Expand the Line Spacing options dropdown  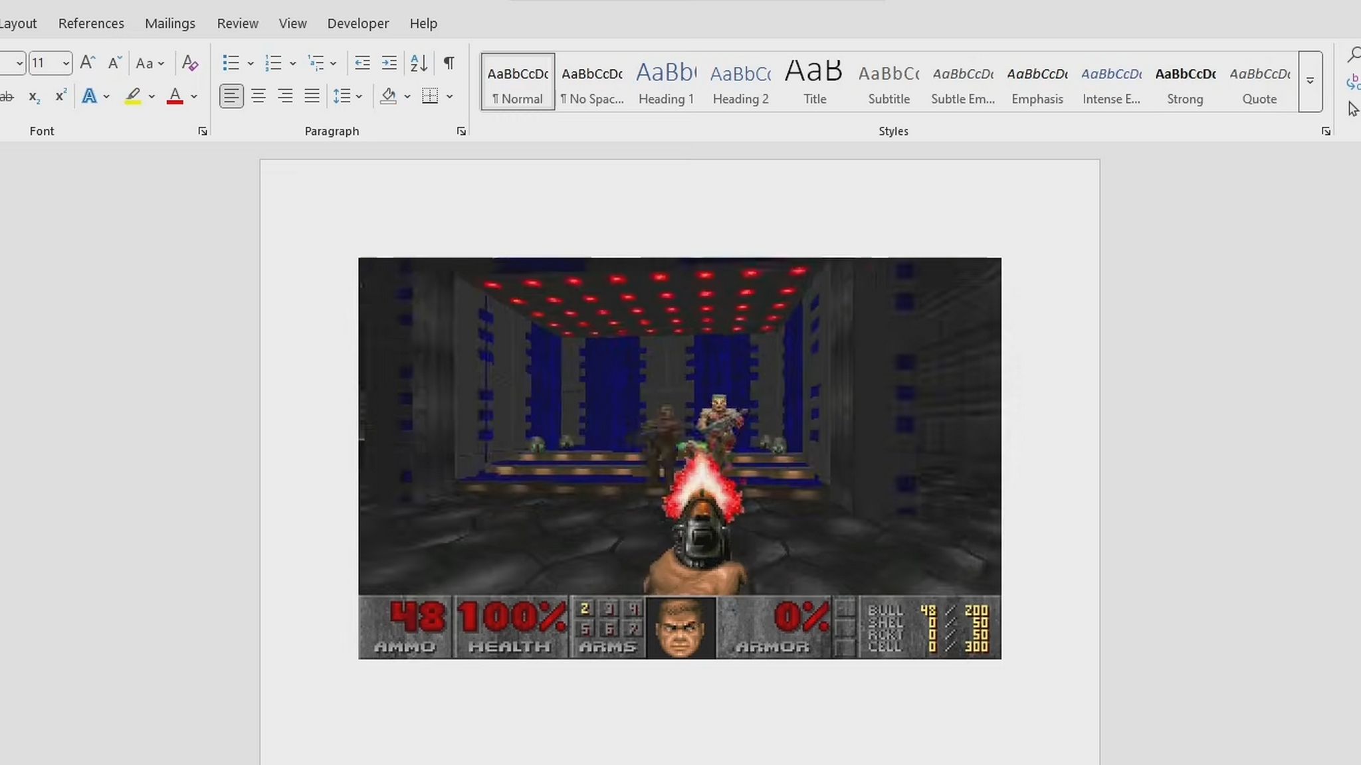click(x=358, y=96)
